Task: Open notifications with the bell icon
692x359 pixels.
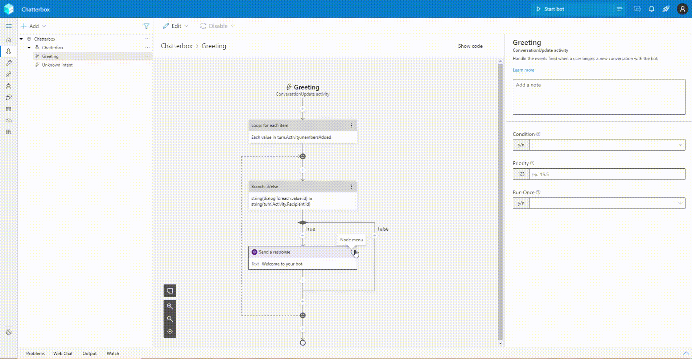Action: pos(651,9)
